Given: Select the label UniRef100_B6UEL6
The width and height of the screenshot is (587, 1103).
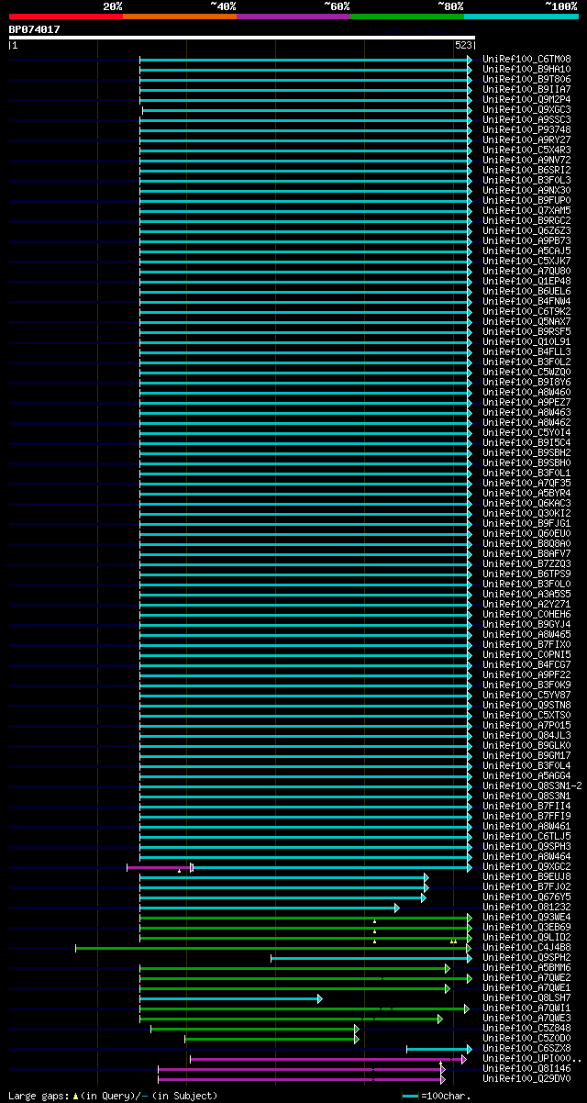Looking at the screenshot, I should [x=526, y=291].
